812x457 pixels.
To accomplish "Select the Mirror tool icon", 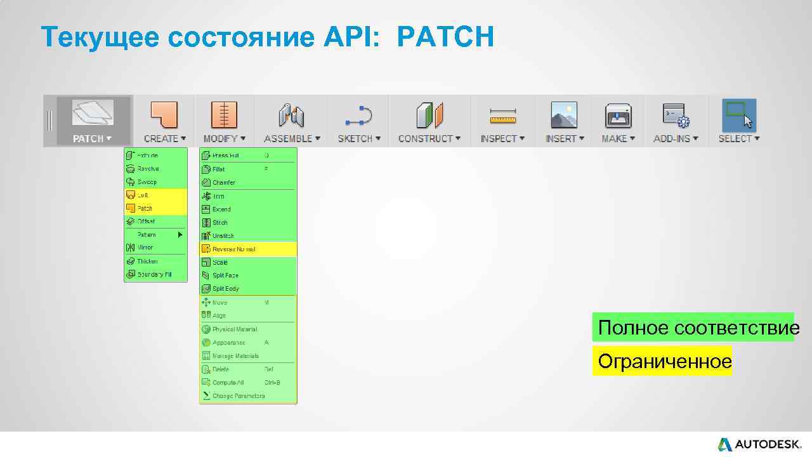I will click(132, 248).
